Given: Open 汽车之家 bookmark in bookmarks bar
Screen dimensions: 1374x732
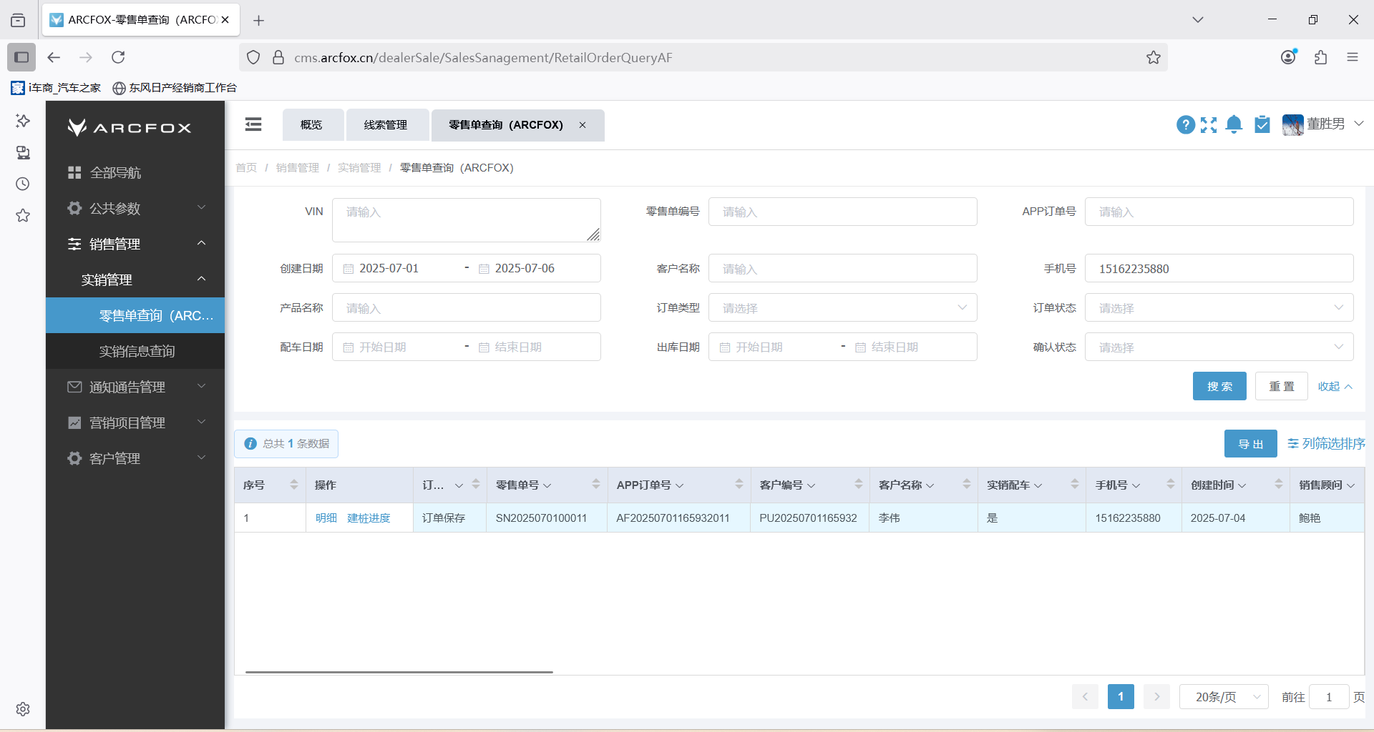Looking at the screenshot, I should (56, 87).
